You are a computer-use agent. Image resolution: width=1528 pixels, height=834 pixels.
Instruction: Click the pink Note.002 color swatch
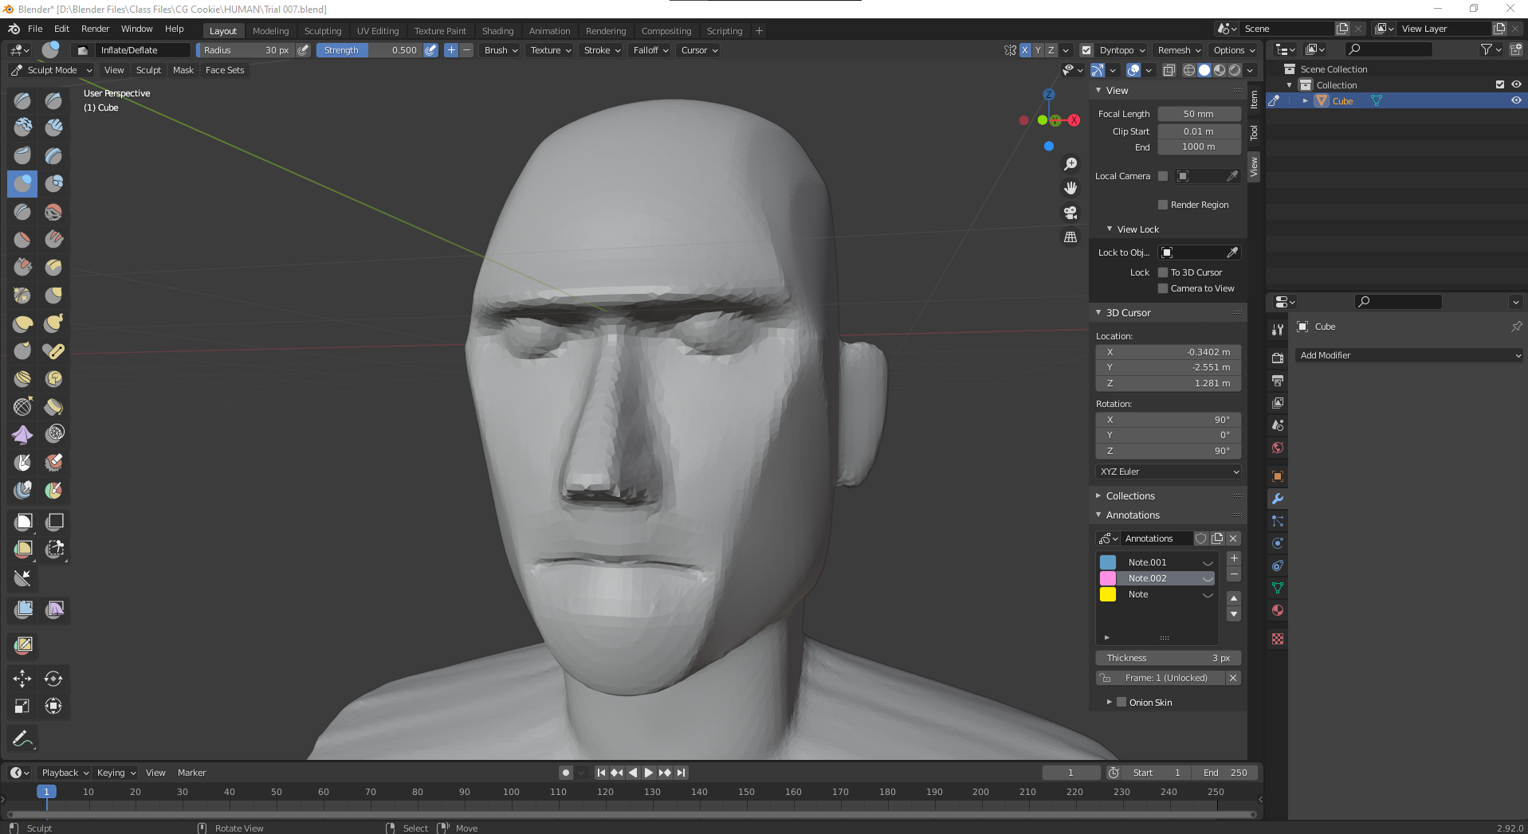coord(1108,578)
